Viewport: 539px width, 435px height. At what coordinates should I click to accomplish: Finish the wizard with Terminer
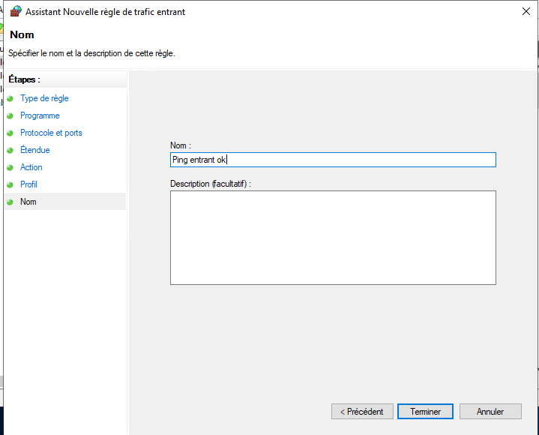(425, 412)
